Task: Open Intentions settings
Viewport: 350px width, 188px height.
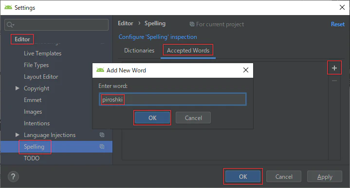Action: coord(37,123)
